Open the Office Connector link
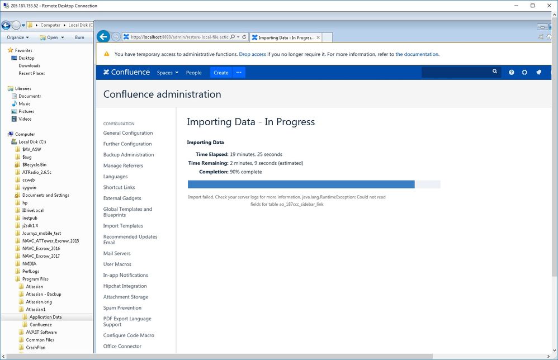The image size is (558, 360). pos(122,346)
